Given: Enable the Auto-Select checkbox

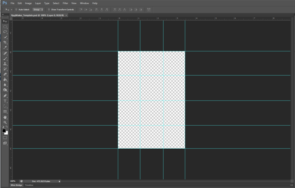Looking at the screenshot, I should [x=17, y=9].
